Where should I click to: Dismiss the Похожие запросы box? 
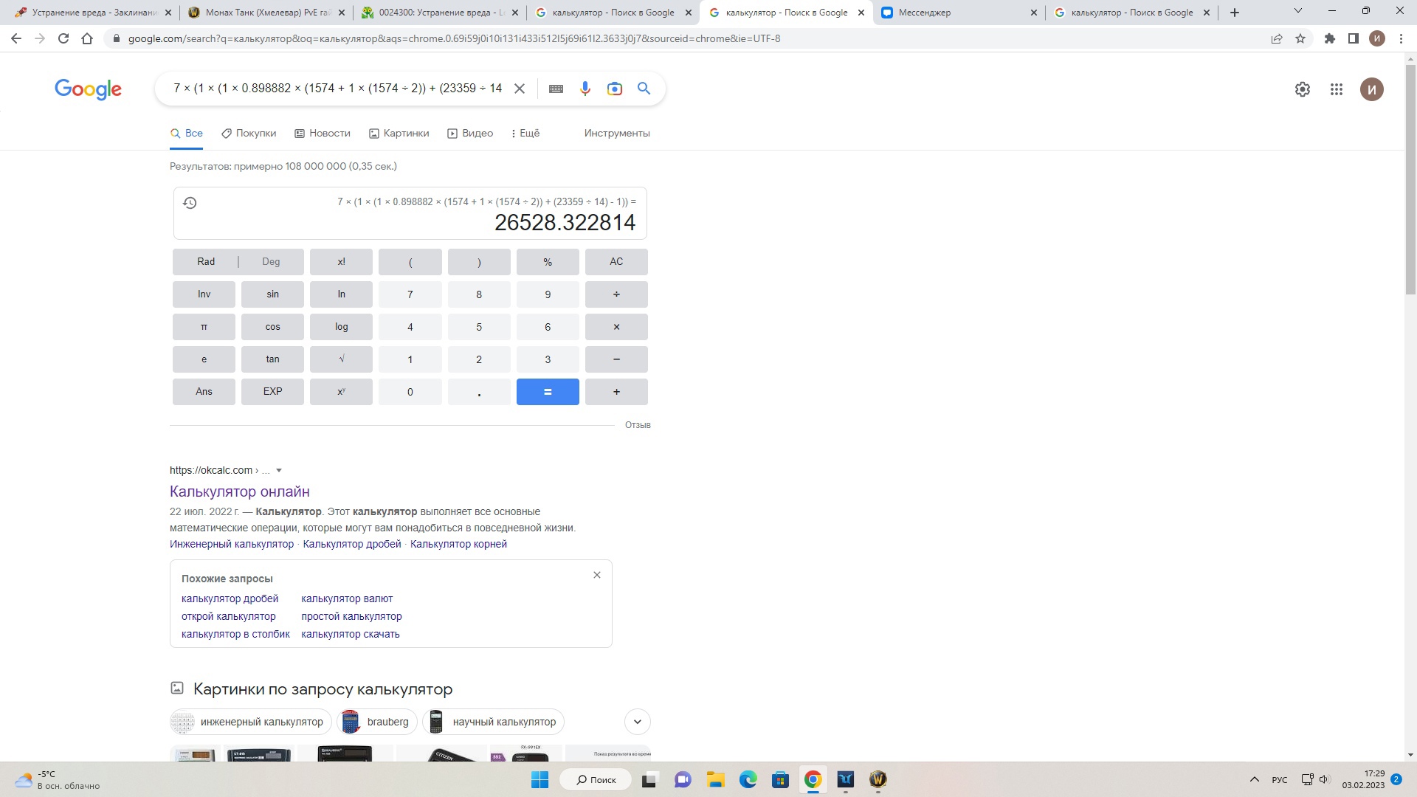click(596, 575)
